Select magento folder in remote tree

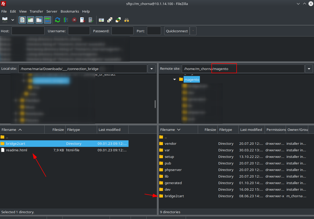[192, 79]
